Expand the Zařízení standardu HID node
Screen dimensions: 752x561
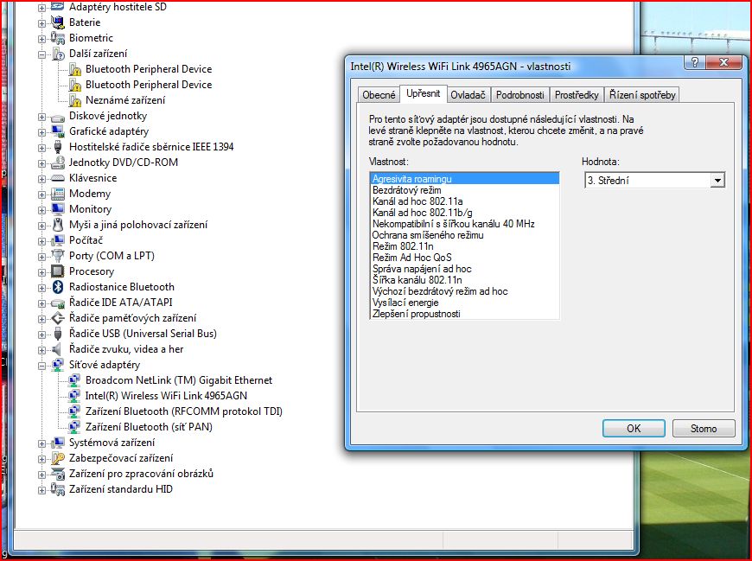pos(41,490)
